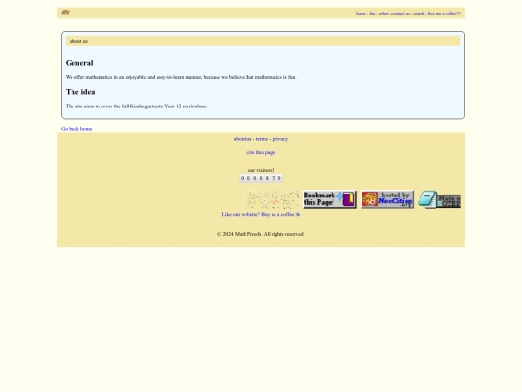Click the 2024 Math Proofs copyright text
This screenshot has height=392, width=522.
pyautogui.click(x=261, y=234)
